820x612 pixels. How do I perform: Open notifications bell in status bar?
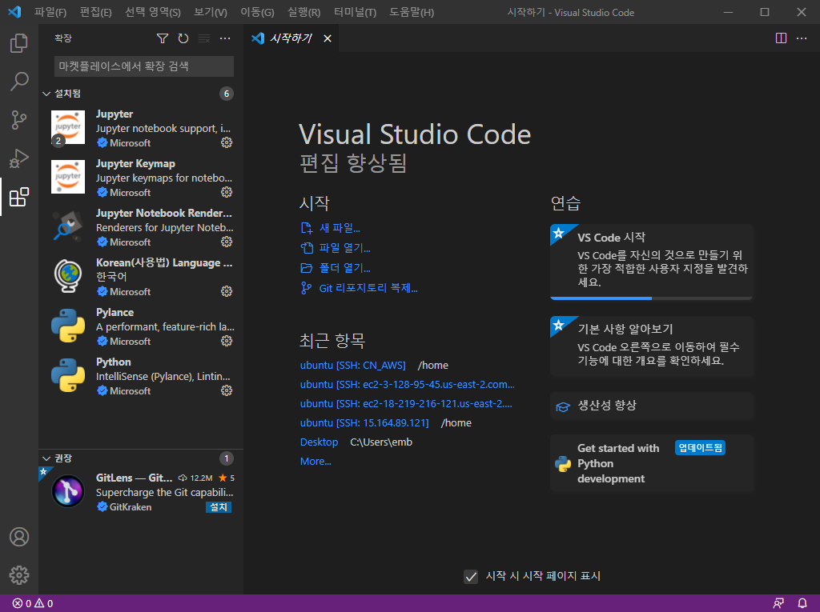(802, 603)
